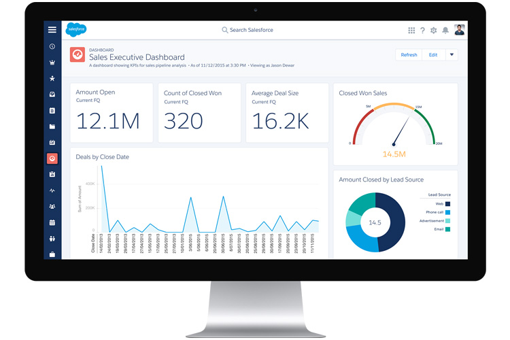Image resolution: width=510 pixels, height=340 pixels.
Task: Click the Closed Won Sales title
Action: point(363,93)
